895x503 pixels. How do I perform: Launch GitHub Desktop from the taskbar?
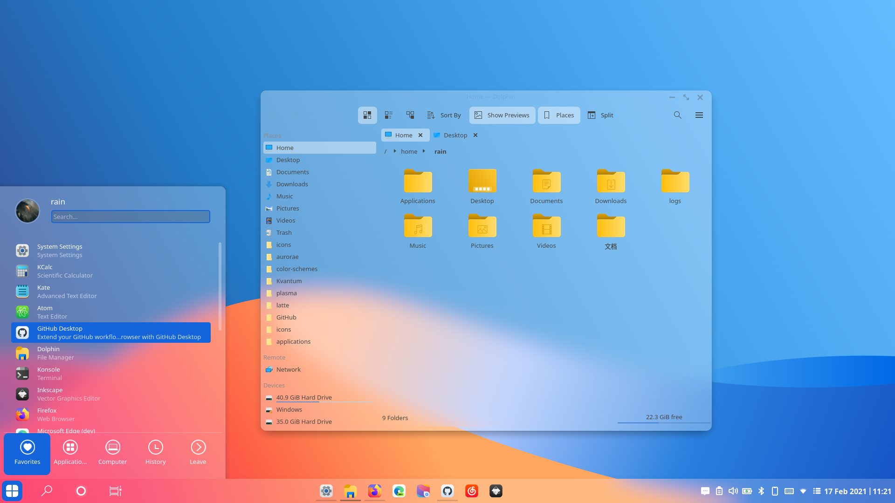[447, 491]
